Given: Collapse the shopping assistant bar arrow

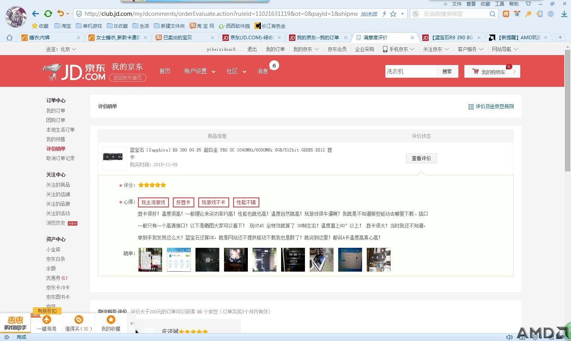Looking at the screenshot, I should click(132, 323).
